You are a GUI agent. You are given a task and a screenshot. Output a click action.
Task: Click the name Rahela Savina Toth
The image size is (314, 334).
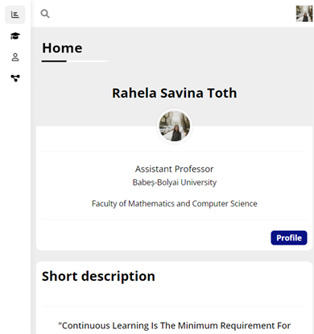tap(175, 93)
